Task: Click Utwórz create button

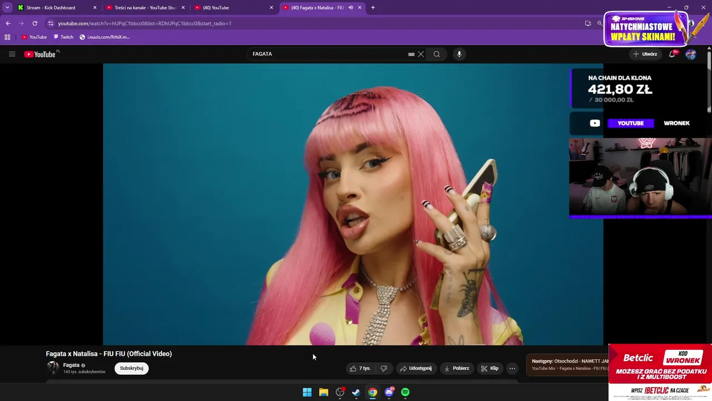Action: (645, 54)
